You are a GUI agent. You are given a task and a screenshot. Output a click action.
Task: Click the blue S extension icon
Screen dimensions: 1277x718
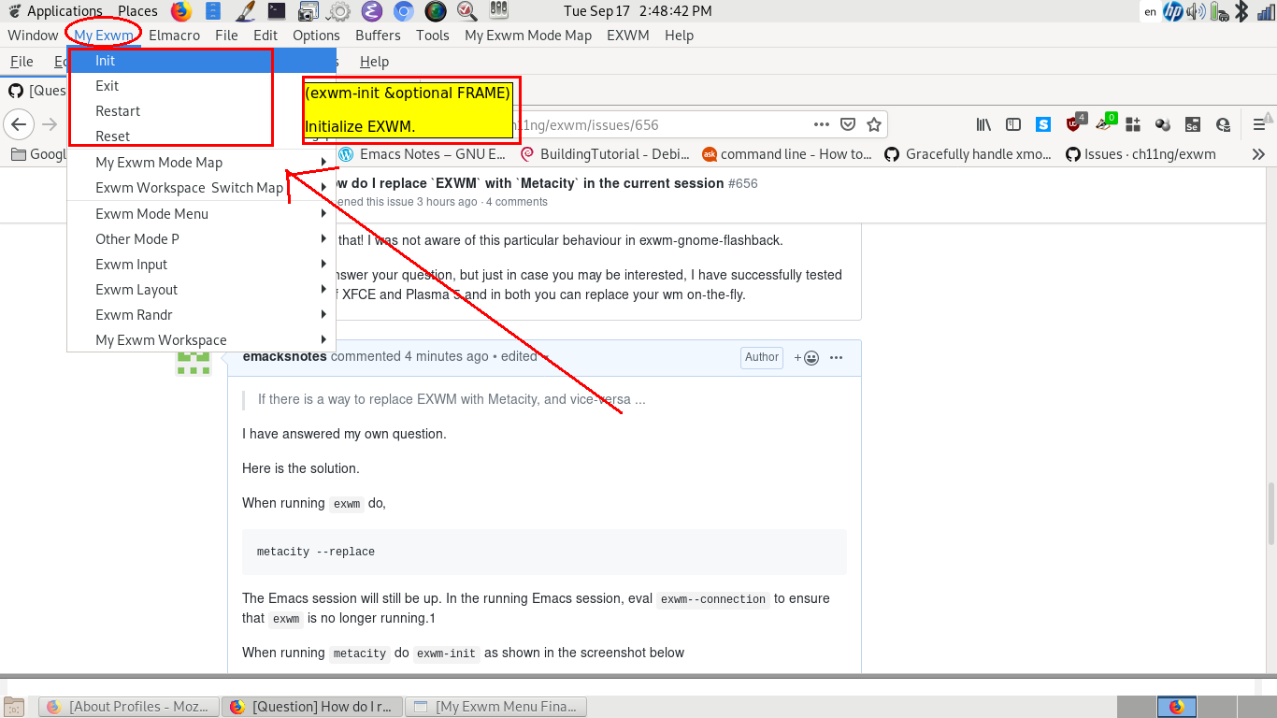click(x=1043, y=123)
